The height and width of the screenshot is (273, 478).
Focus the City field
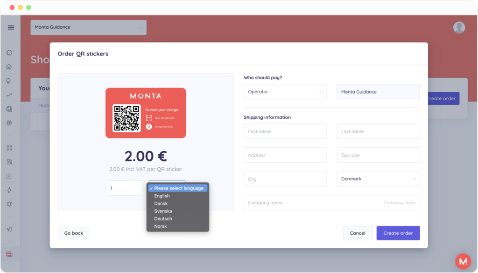[285, 178]
